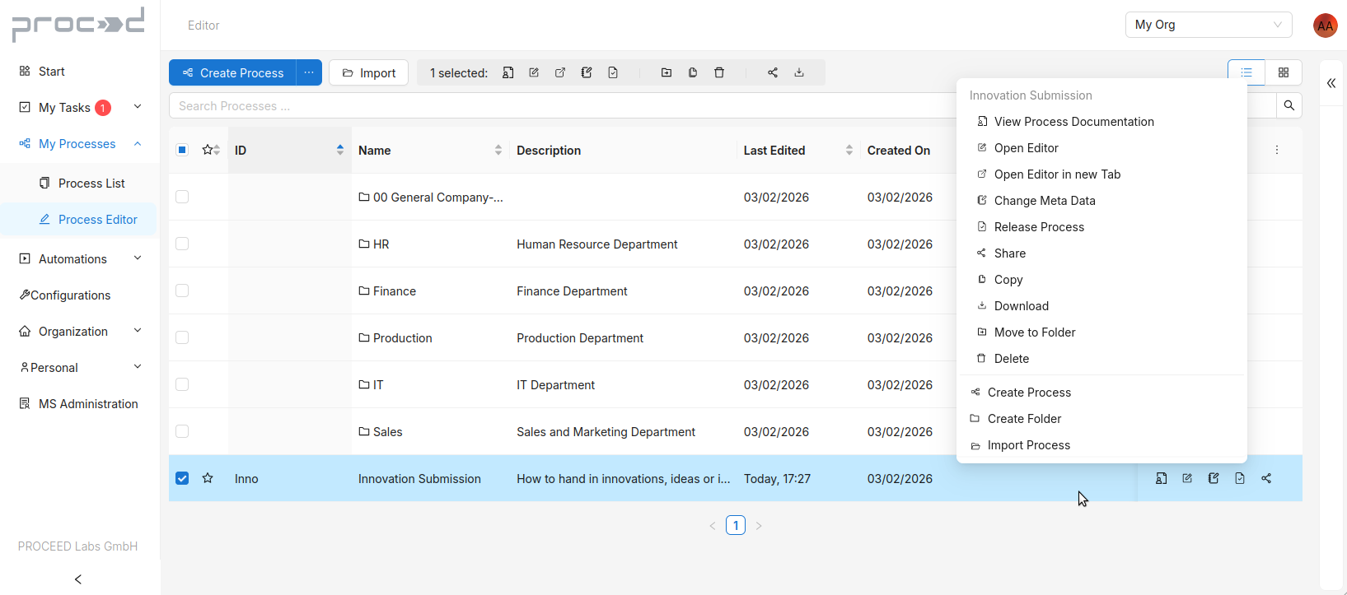Expand the My Tasks sidebar chevron
1347x595 pixels.
(x=138, y=107)
